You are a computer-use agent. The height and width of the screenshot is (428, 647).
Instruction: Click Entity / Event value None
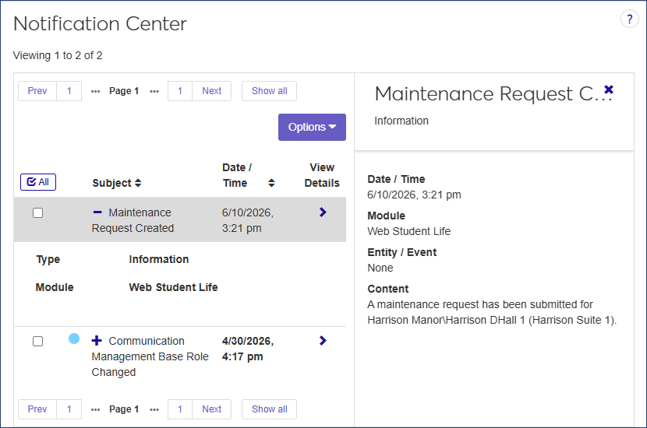pos(380,268)
